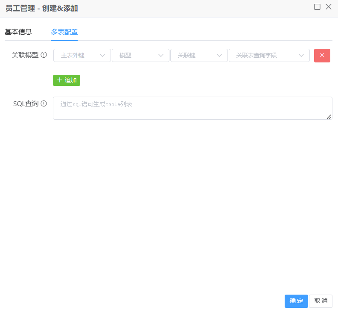The image size is (338, 313).
Task: Switch to the 基本信息 tab
Action: (18, 32)
